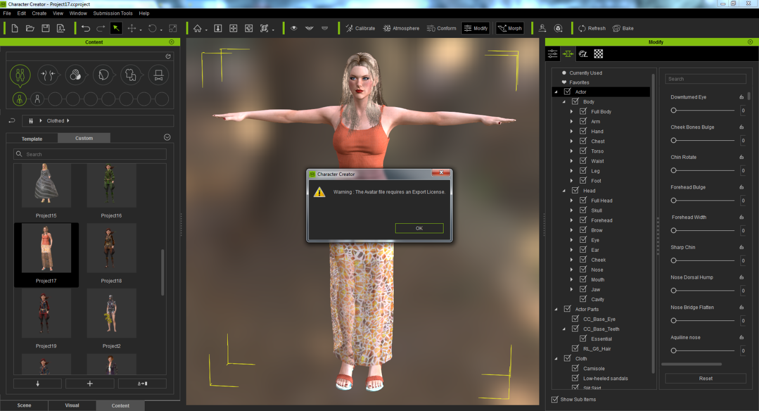The image size is (759, 411).
Task: Open Calibrate tool
Action: (x=360, y=28)
